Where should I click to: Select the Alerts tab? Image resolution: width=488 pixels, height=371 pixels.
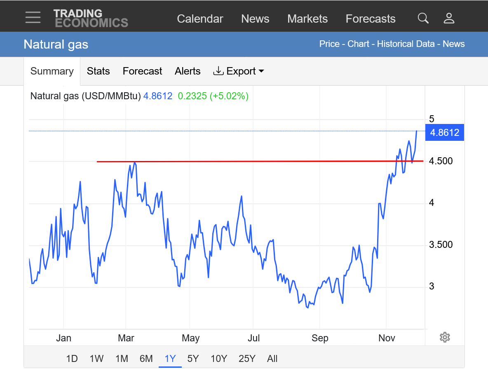tap(188, 71)
